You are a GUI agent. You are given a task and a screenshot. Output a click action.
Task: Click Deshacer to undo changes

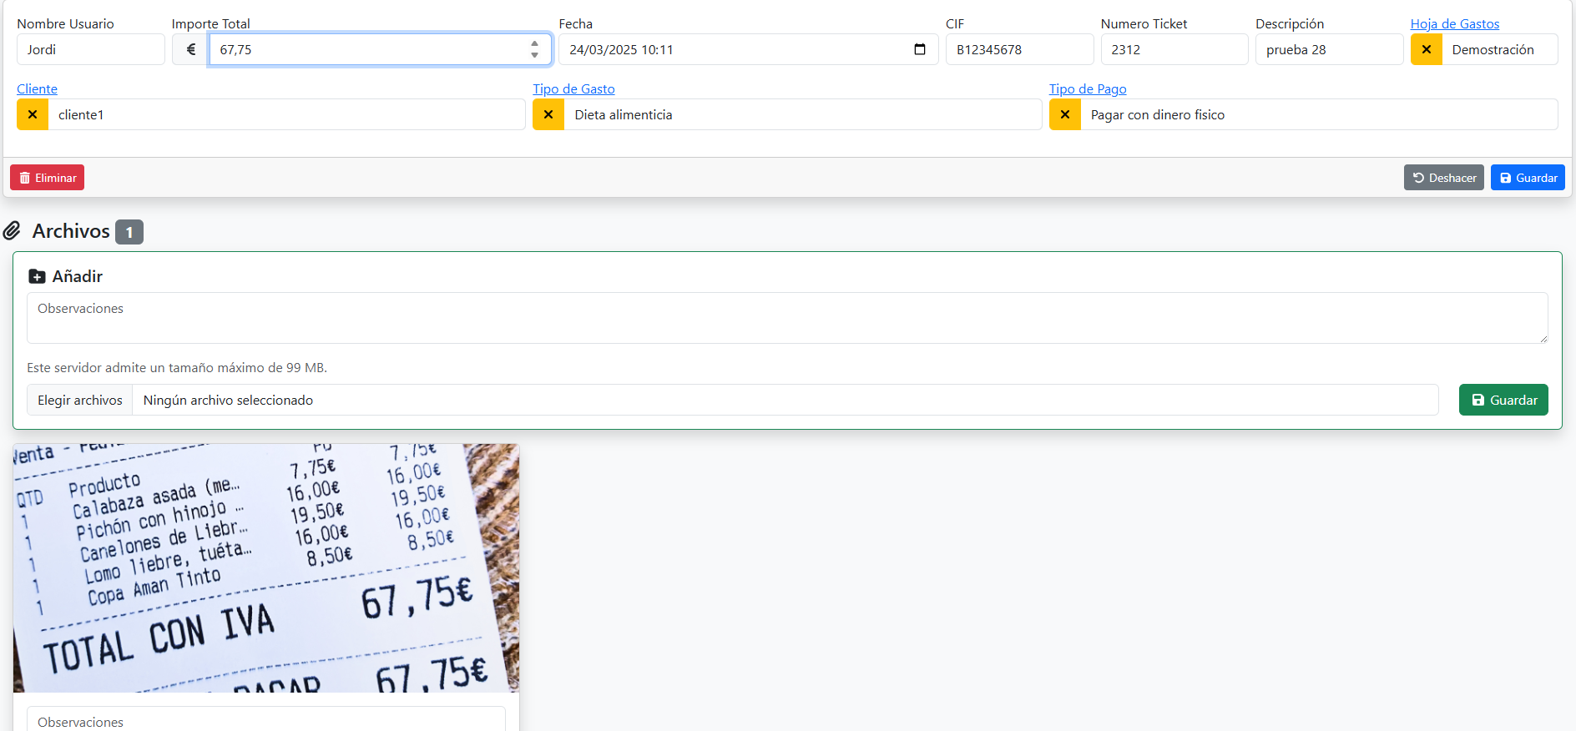[1443, 178]
